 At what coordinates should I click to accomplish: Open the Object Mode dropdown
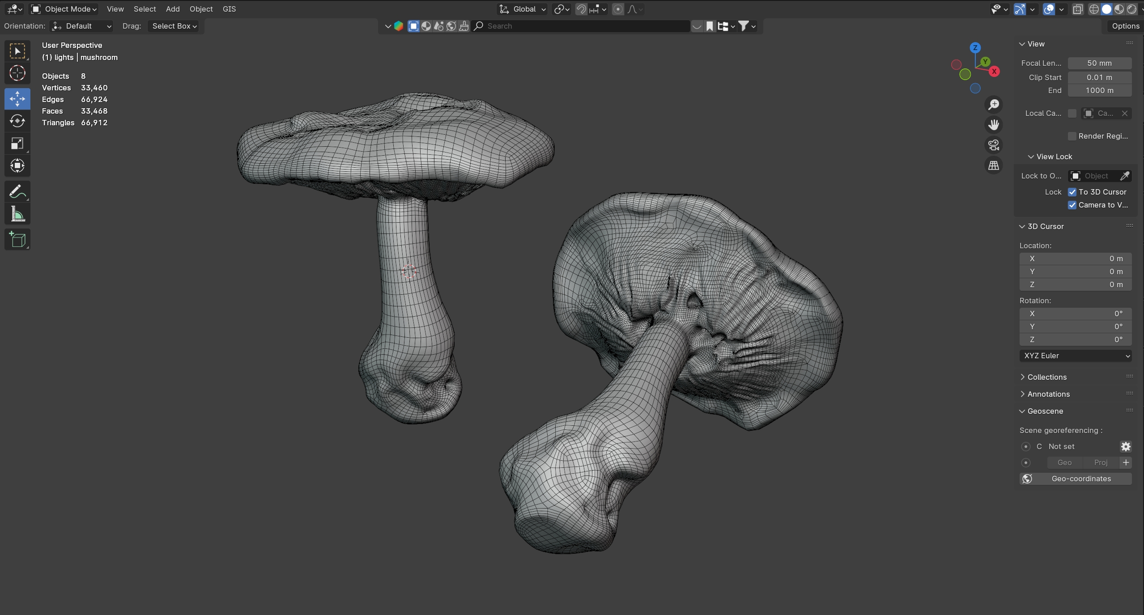pyautogui.click(x=64, y=9)
